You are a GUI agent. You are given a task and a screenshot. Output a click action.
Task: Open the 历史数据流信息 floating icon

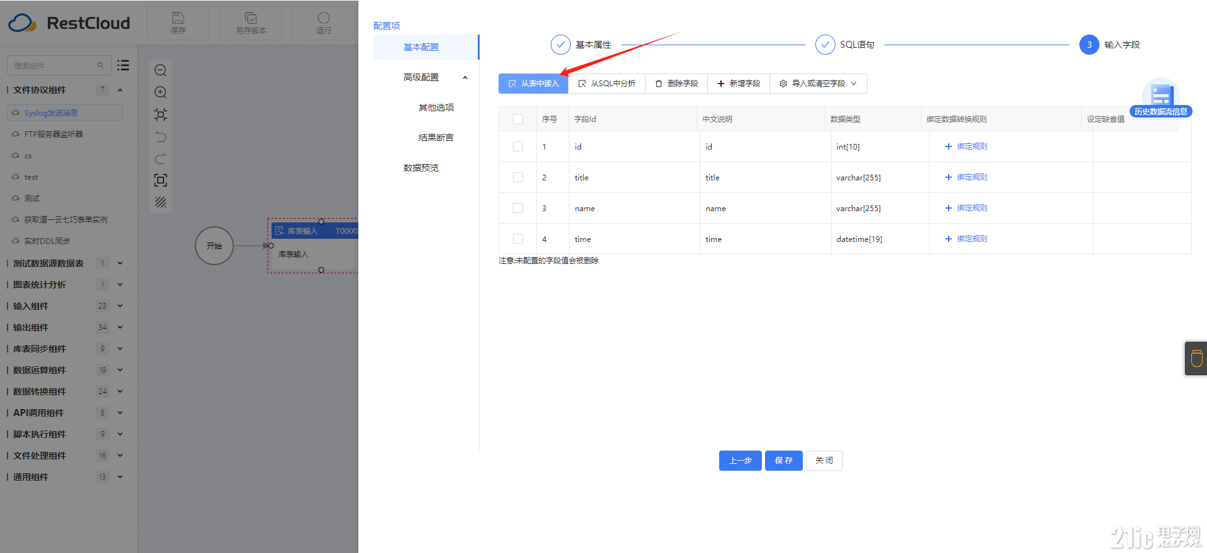1161,99
